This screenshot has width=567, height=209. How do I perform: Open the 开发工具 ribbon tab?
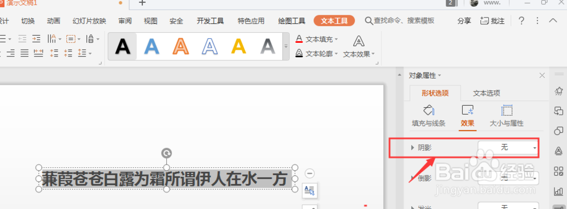point(210,21)
